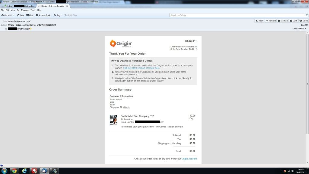Open the Origin Account link
This screenshot has width=309, height=174.
point(189,159)
